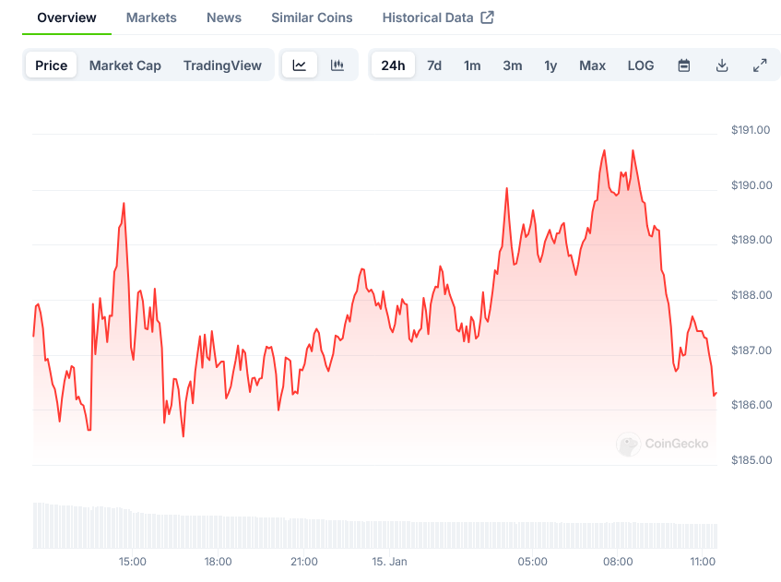The width and height of the screenshot is (781, 582).
Task: Select the Price chart mode
Action: (52, 65)
